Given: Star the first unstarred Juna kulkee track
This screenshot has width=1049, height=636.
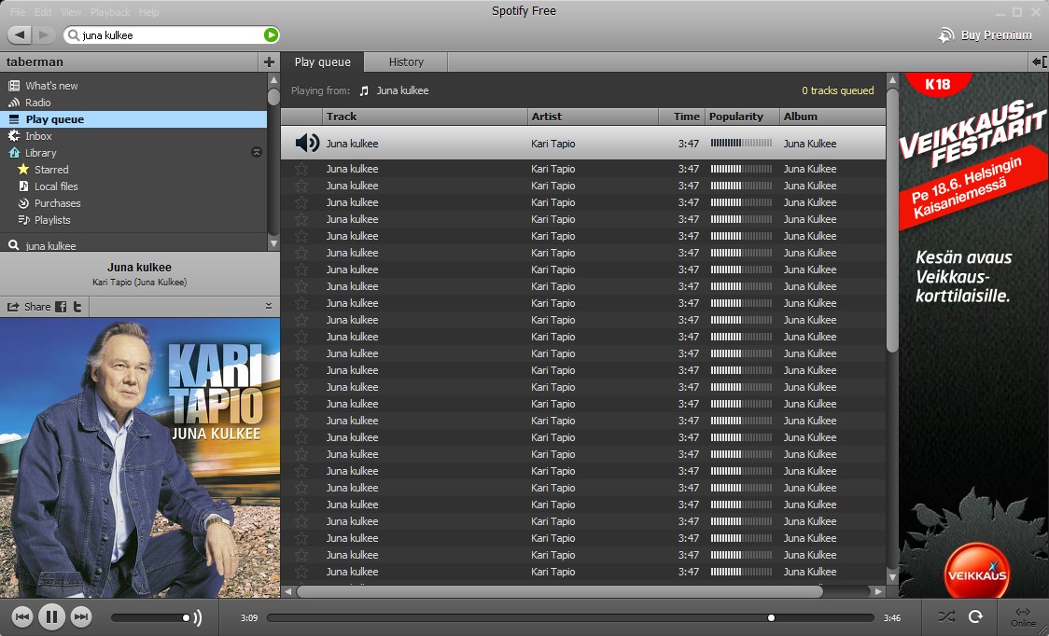Looking at the screenshot, I should [301, 169].
